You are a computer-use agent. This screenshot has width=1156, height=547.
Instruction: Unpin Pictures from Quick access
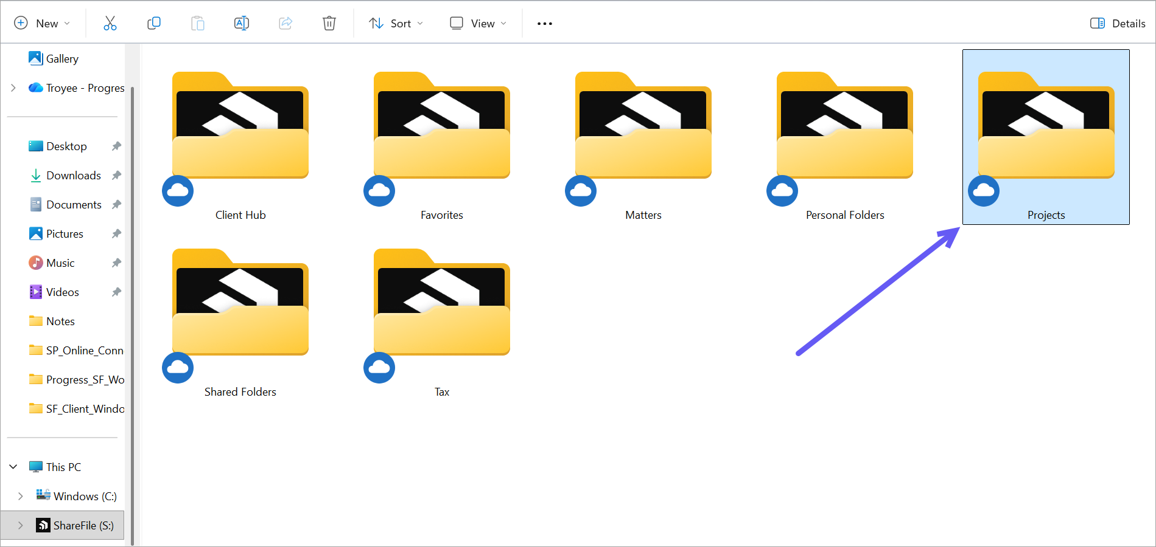tap(116, 233)
